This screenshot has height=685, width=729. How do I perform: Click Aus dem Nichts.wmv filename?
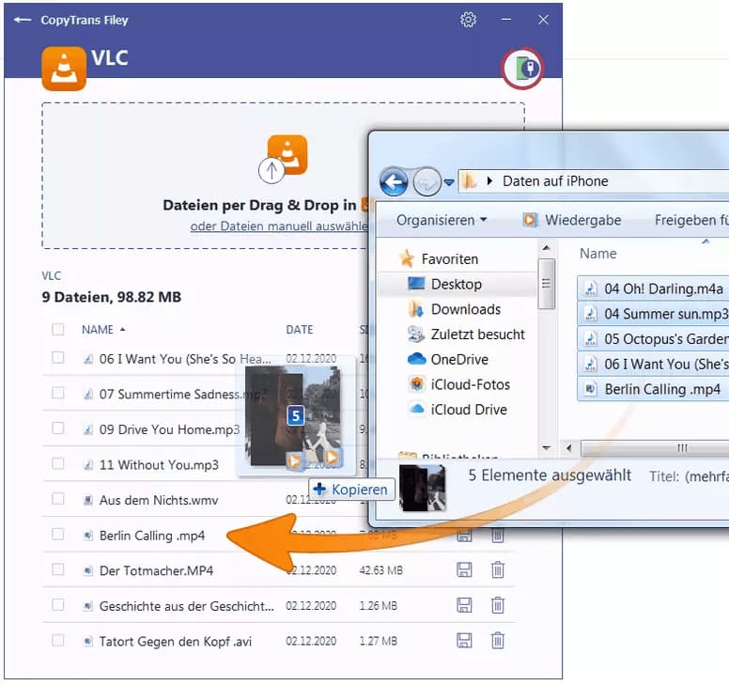pos(159,500)
